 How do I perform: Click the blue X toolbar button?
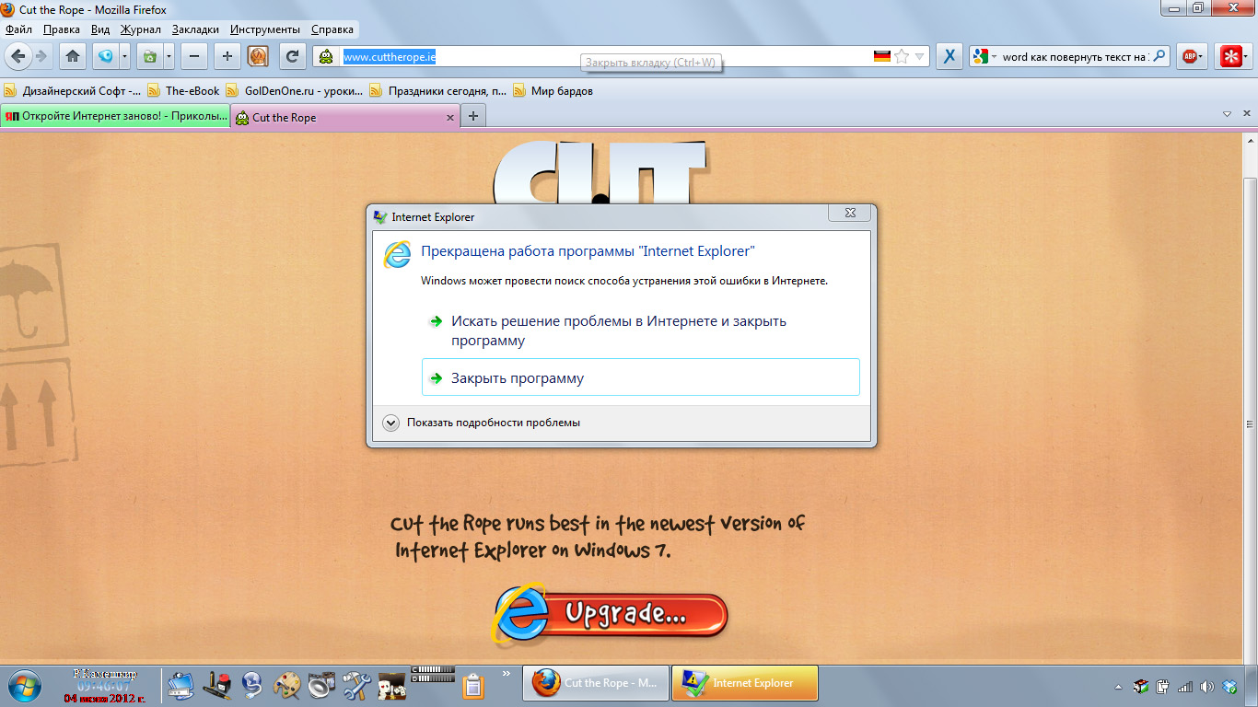tap(949, 56)
